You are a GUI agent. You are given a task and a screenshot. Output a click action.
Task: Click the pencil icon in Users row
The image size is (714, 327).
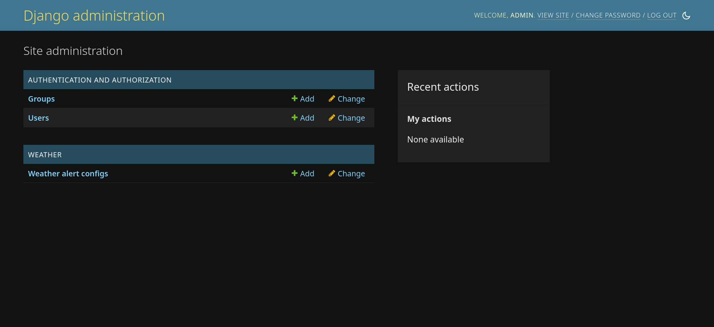point(332,118)
